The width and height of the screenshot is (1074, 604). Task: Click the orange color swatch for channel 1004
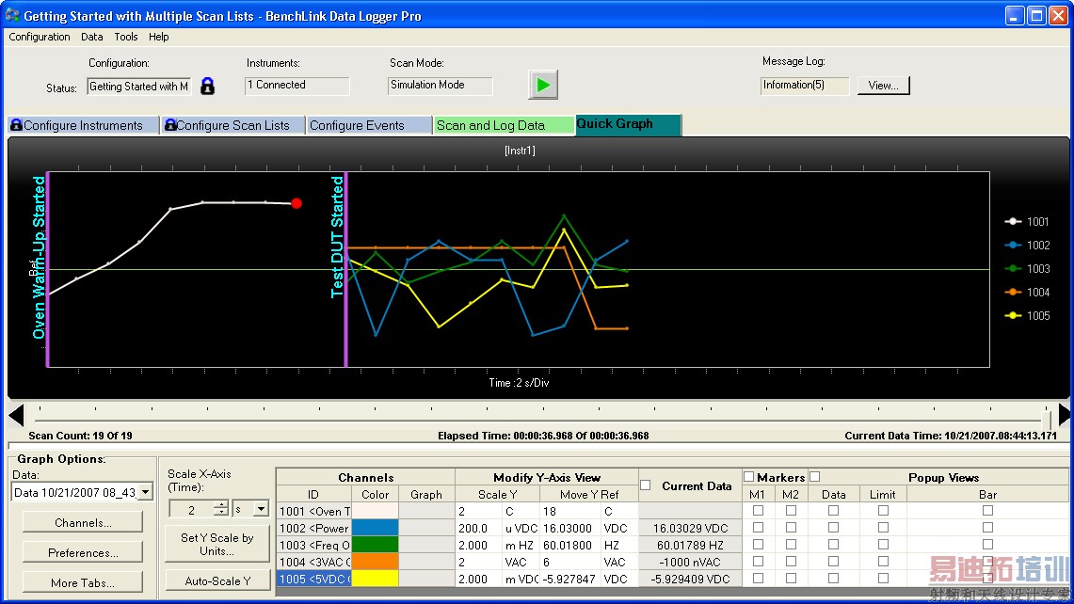tap(375, 562)
